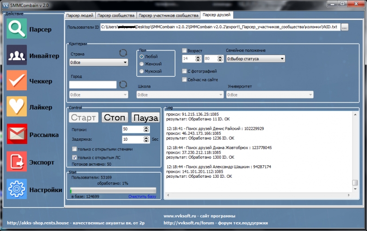Screen dimensions: 367x231
Task: Click the Город city text field
Action: 93,85
